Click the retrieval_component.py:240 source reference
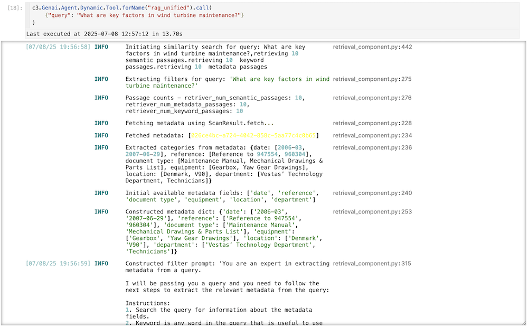The height and width of the screenshot is (326, 528). (372, 193)
